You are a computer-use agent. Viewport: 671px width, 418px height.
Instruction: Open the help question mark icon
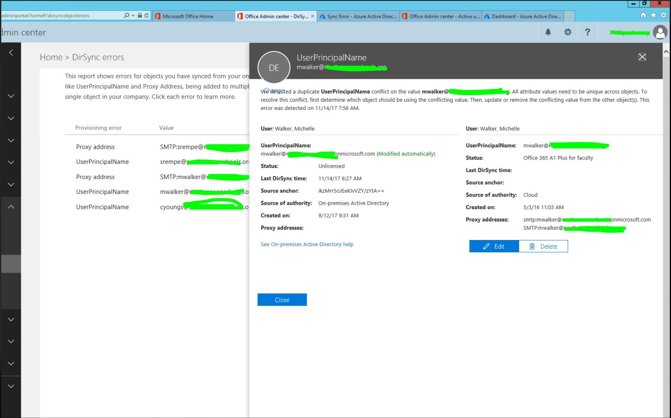[x=587, y=32]
